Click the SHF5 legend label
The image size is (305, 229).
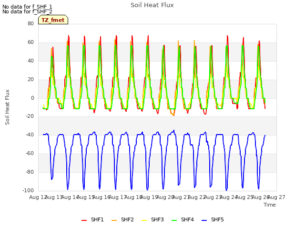pos(217,219)
